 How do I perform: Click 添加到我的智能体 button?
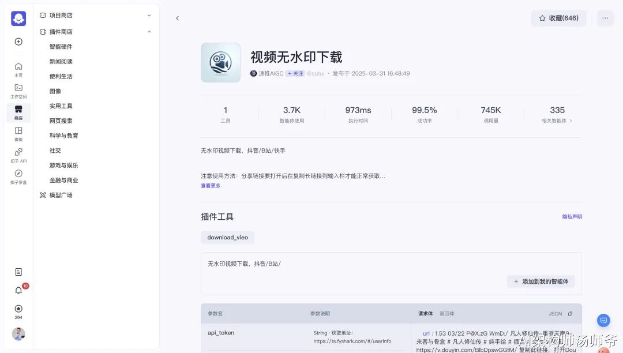(x=541, y=281)
